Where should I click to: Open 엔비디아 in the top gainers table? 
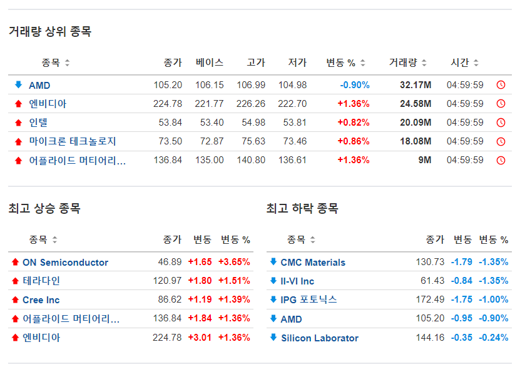click(41, 338)
